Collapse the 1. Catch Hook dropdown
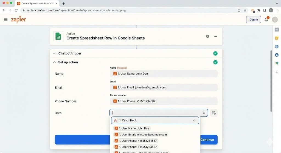This screenshot has height=153, width=281. pyautogui.click(x=194, y=120)
